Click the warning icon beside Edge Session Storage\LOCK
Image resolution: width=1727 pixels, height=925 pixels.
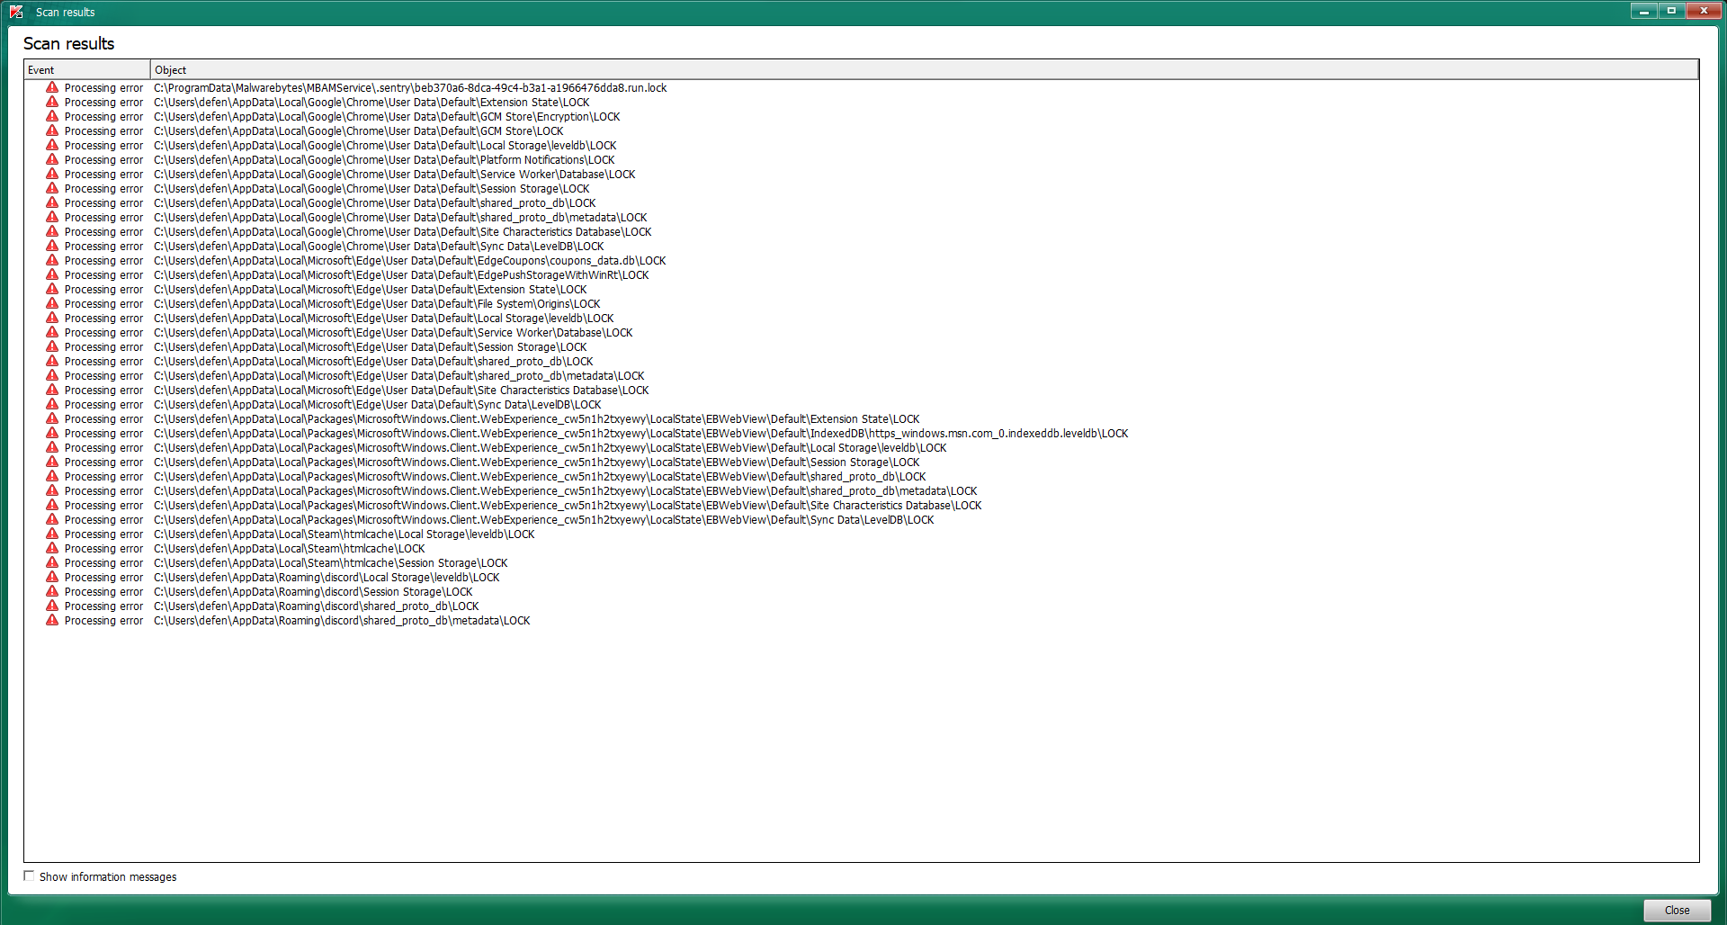tap(52, 346)
